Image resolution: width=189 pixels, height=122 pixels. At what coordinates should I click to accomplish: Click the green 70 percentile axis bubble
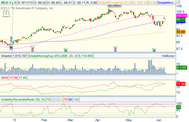point(178,107)
